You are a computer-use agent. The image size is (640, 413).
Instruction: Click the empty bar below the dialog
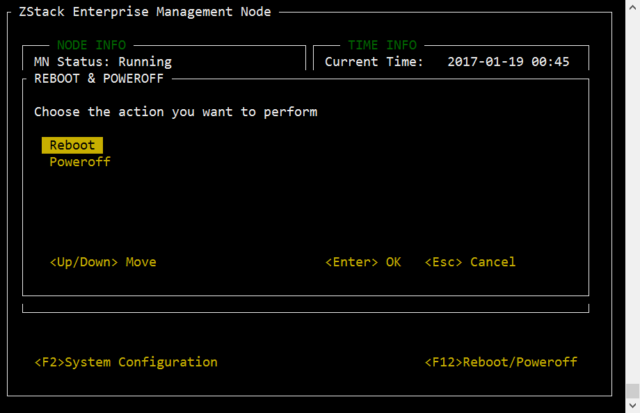pos(305,308)
